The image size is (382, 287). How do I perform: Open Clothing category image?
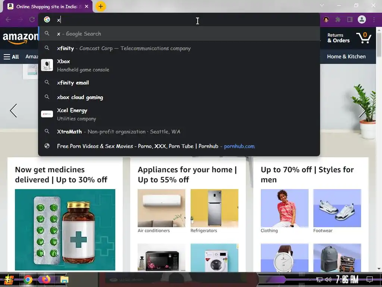285,208
